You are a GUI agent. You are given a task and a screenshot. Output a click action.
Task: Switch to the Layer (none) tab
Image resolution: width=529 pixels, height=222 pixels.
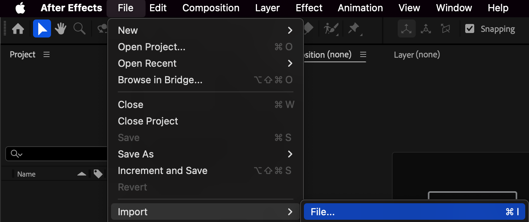(417, 55)
